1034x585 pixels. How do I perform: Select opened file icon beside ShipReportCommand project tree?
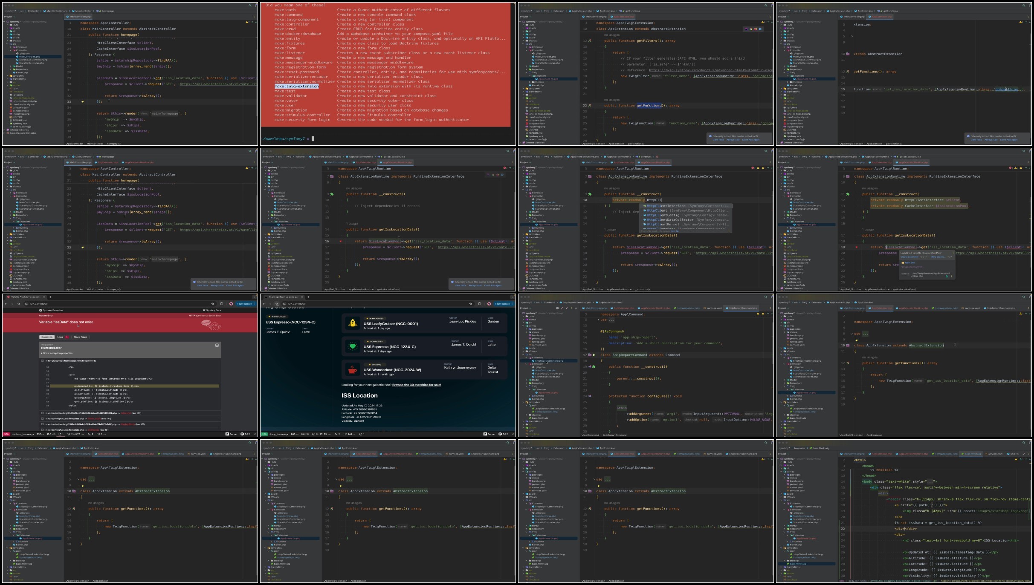557,308
